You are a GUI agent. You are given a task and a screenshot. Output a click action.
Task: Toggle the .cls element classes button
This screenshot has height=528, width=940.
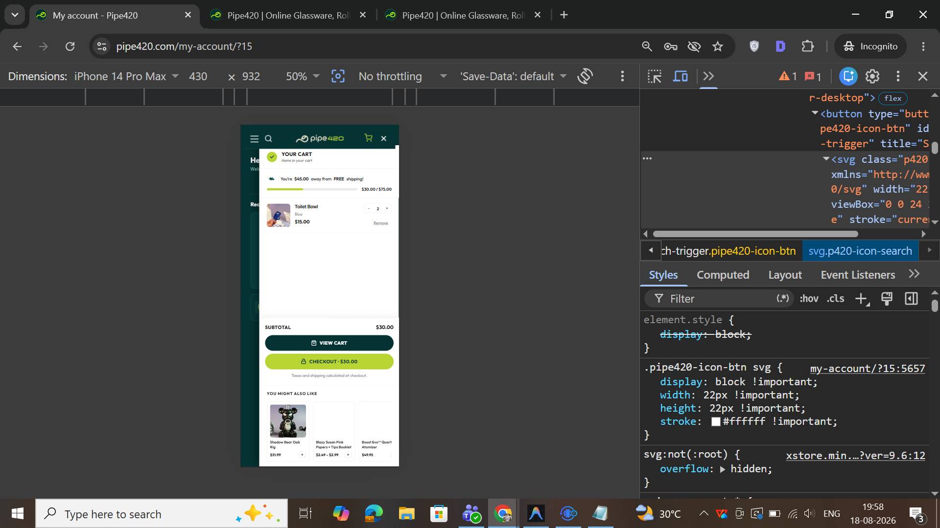(x=835, y=299)
